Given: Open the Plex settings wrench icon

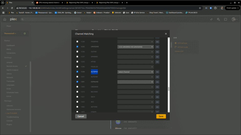Looking at the screenshot, I should 219,19.
